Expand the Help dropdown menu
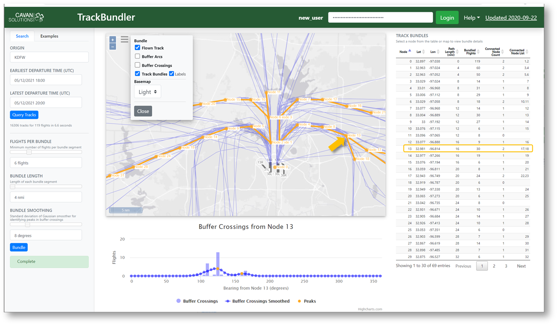Viewport: 557px width, 325px height. click(471, 18)
